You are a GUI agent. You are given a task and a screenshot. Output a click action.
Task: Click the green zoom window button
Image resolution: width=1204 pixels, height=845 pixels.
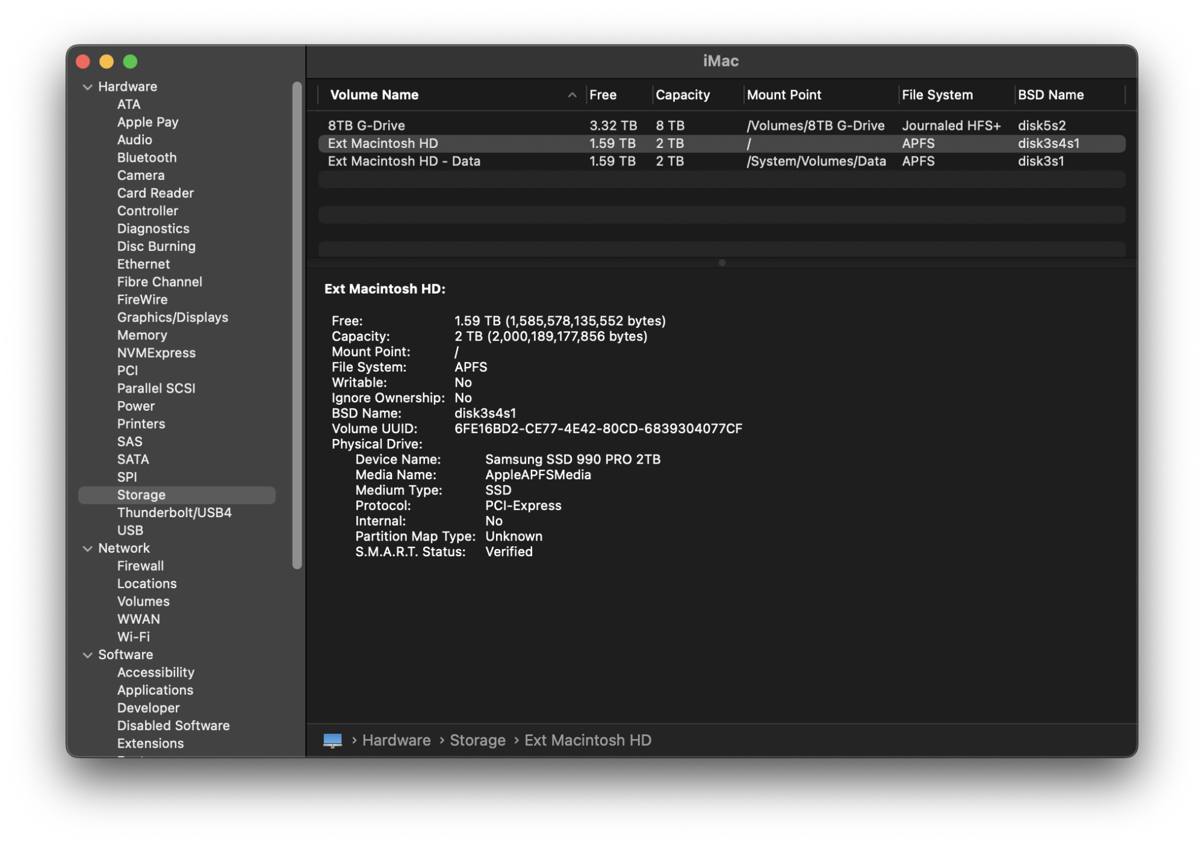tap(130, 61)
